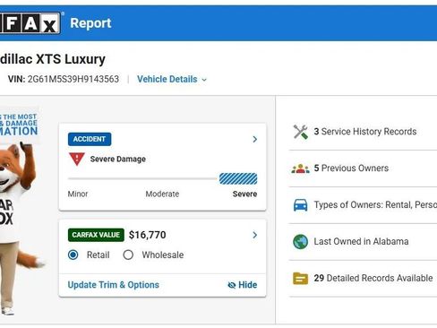Click the $16,770 value amount
437x328 pixels.
(x=148, y=235)
